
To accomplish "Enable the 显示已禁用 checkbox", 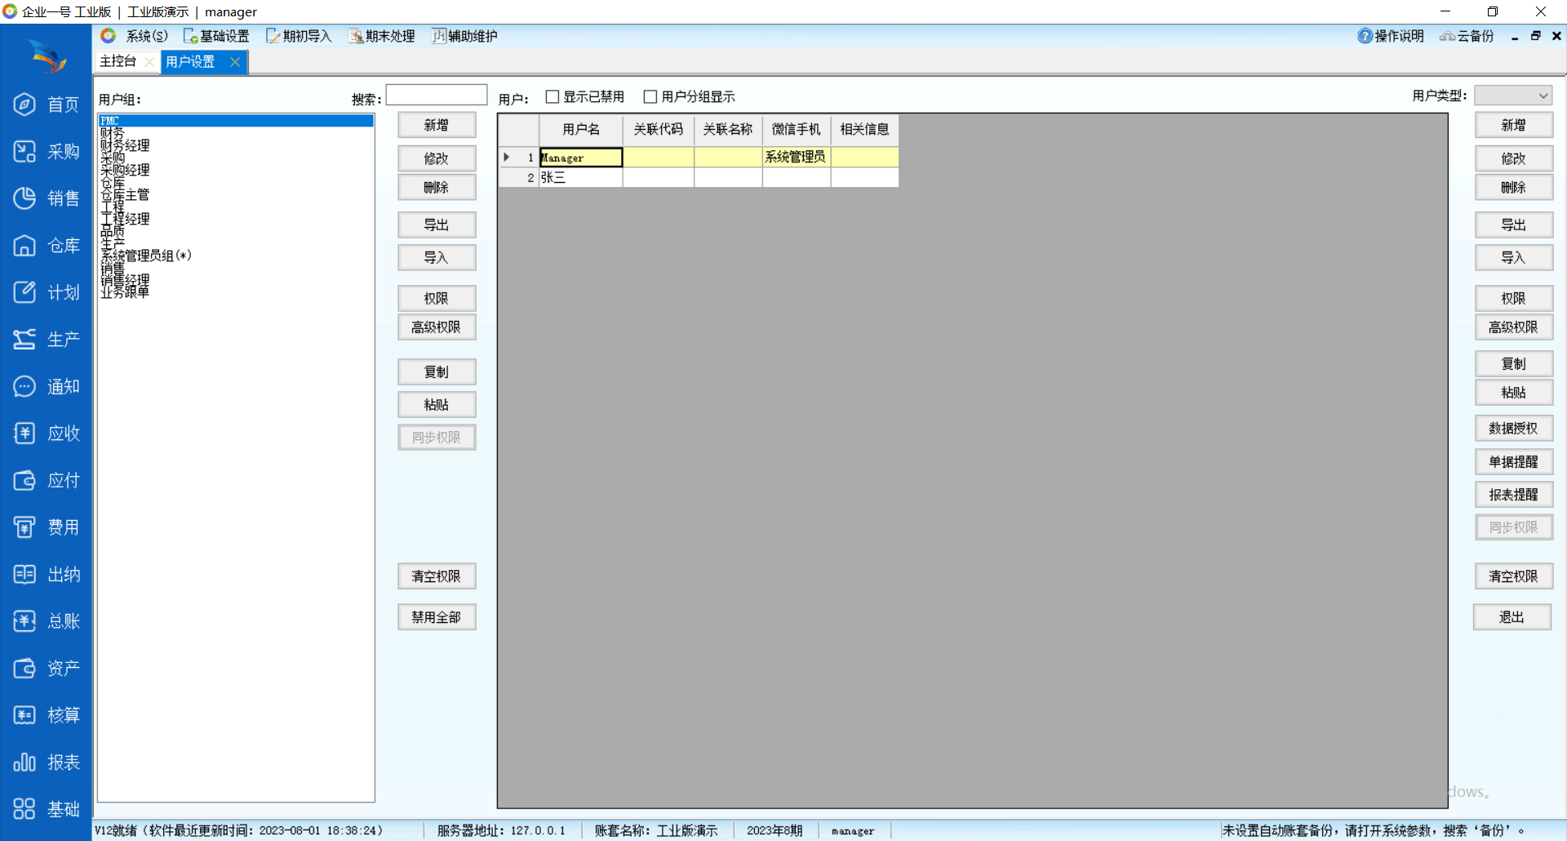I will coord(553,97).
